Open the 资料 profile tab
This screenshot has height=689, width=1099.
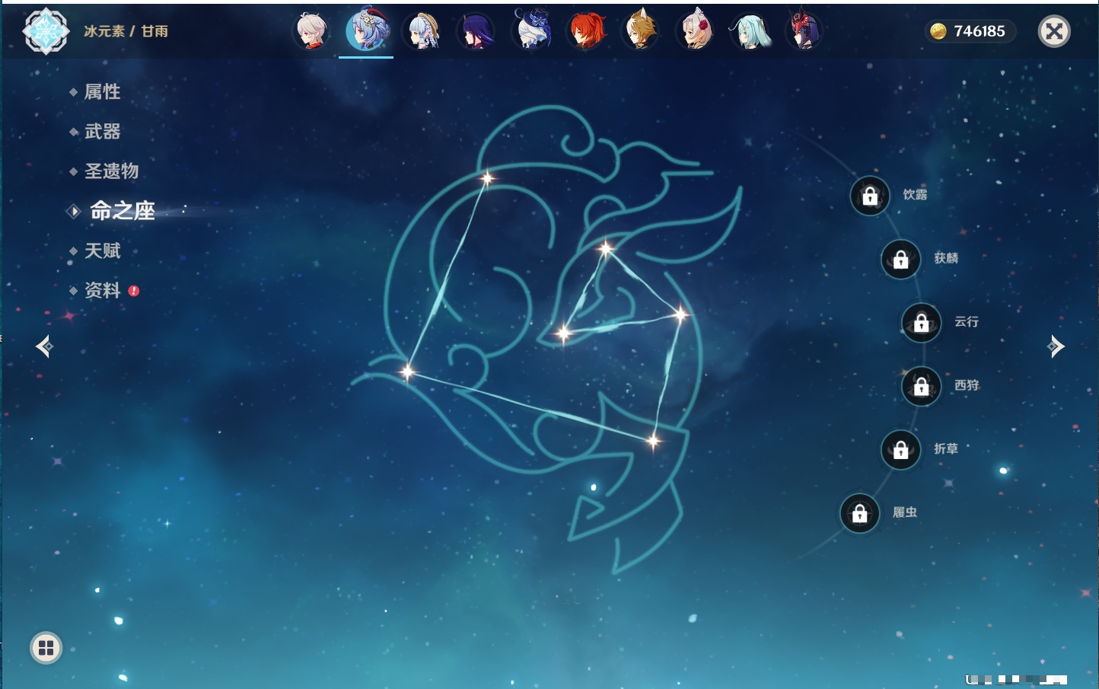[x=102, y=290]
